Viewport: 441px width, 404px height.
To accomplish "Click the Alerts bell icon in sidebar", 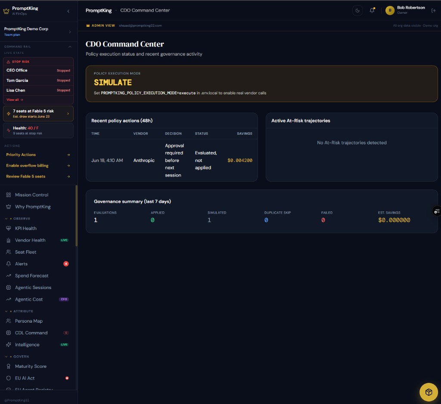I will pos(9,264).
